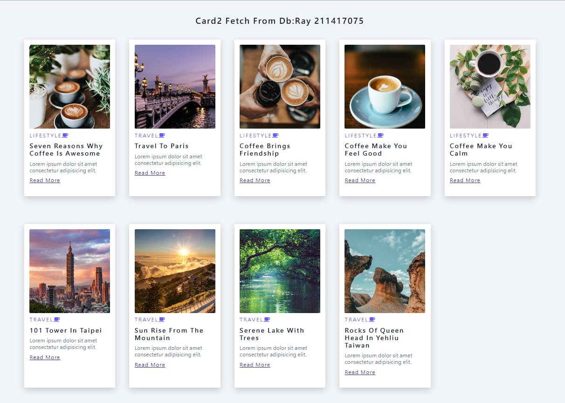Click the cup icon on Coffee Make You Calm card

(x=485, y=136)
